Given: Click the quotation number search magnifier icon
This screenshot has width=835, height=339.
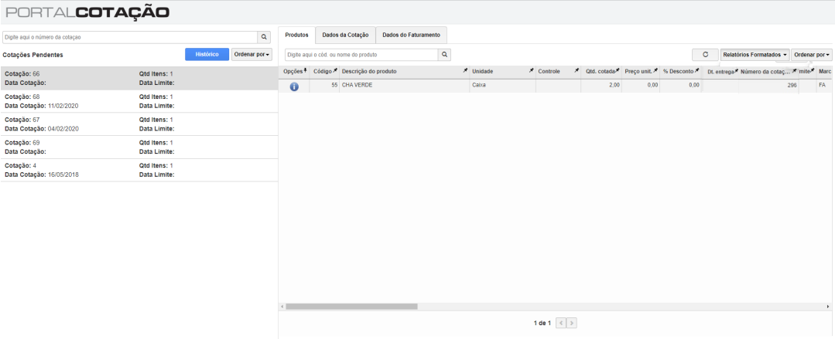Looking at the screenshot, I should tap(264, 37).
